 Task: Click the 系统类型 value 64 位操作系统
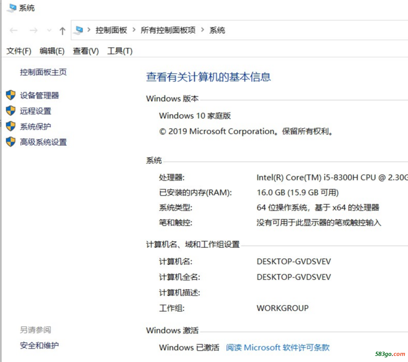click(x=318, y=207)
